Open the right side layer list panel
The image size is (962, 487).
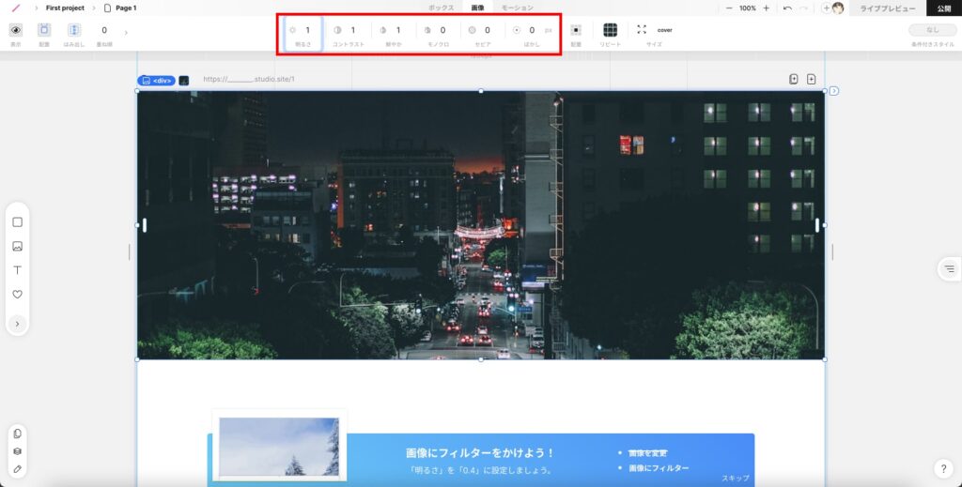pyautogui.click(x=950, y=268)
